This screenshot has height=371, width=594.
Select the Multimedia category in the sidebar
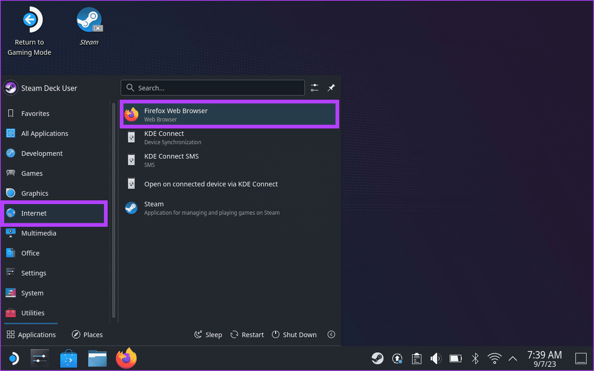(x=39, y=233)
